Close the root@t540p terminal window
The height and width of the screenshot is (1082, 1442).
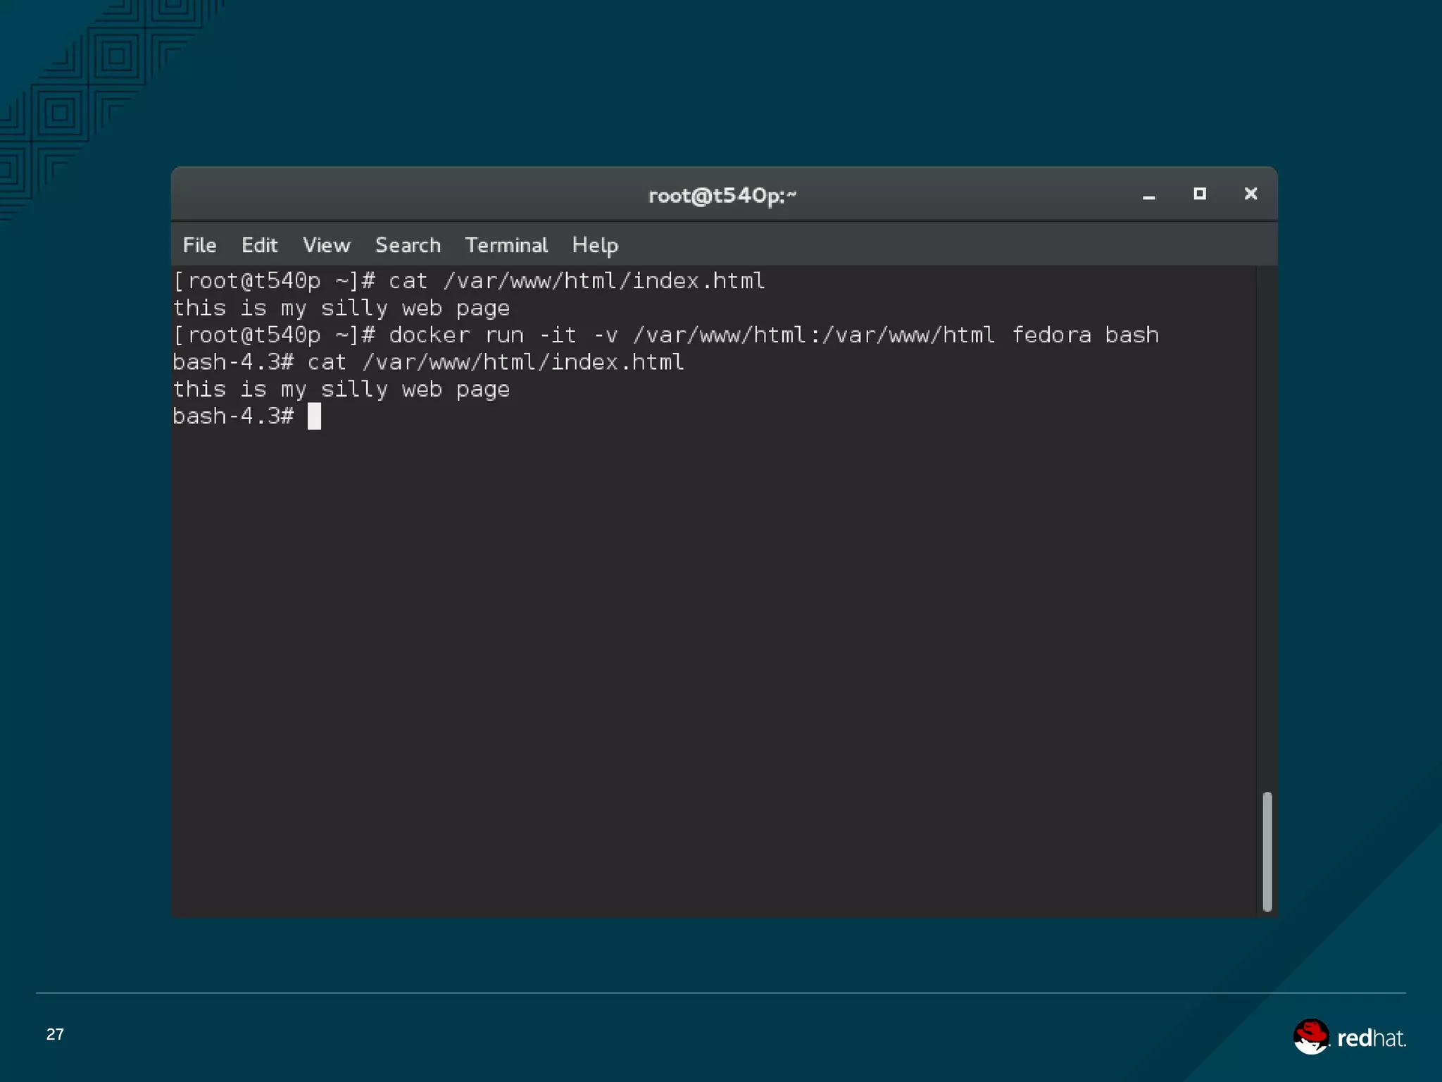[x=1250, y=194]
